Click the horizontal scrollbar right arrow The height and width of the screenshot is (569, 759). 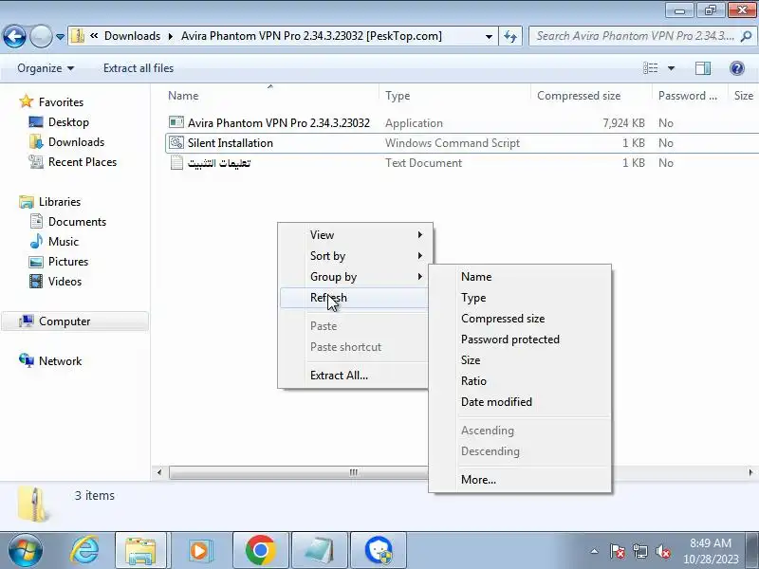pyautogui.click(x=750, y=472)
